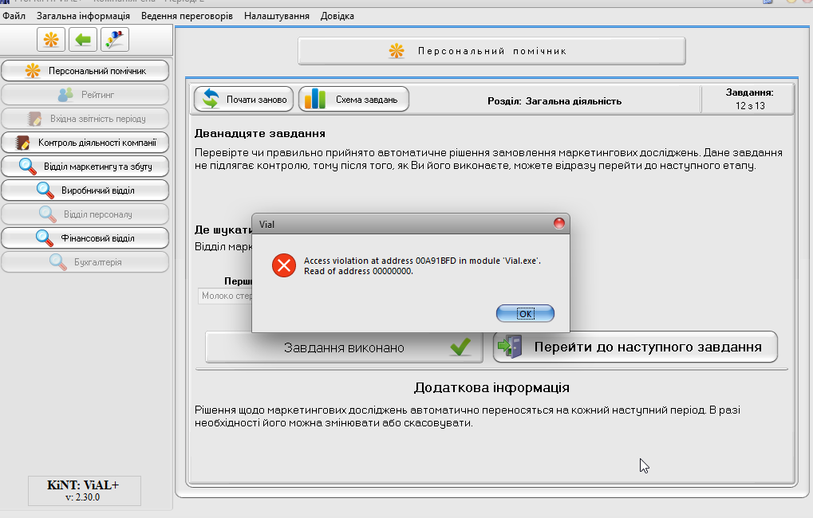Click the Молоко input field
This screenshot has height=518, width=813.
coord(225,296)
